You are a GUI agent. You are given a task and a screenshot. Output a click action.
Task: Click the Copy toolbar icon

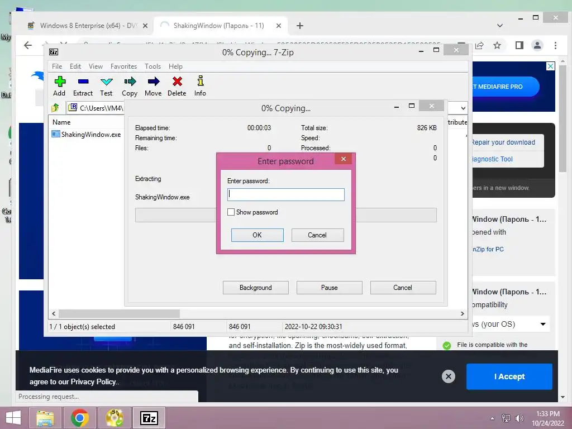coord(130,86)
